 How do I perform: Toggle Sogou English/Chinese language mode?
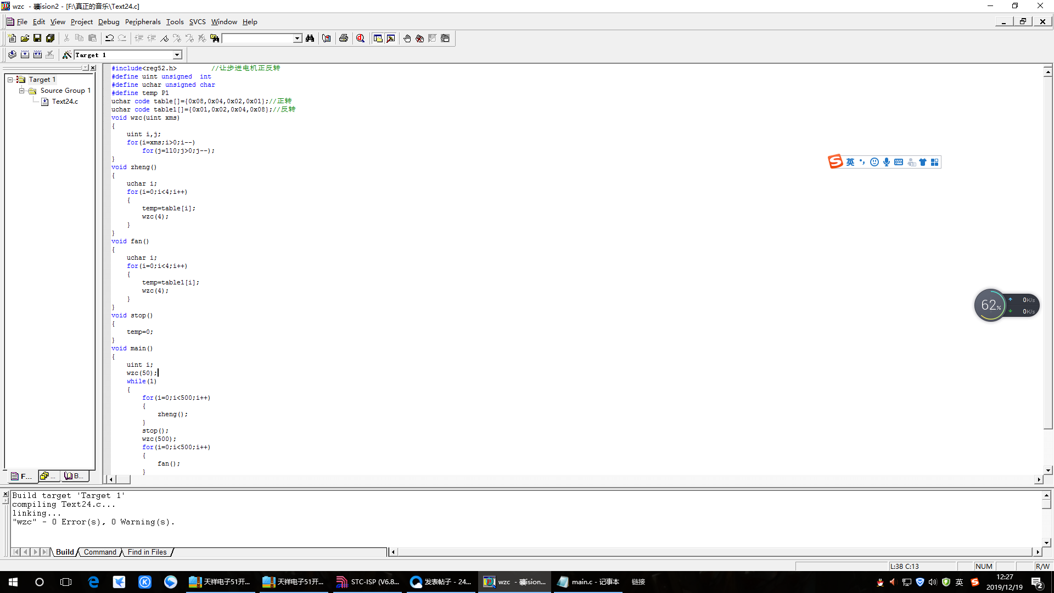coord(850,162)
